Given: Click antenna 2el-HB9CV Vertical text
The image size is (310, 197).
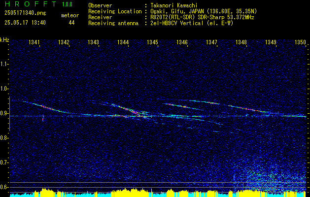Looking at the screenshot, I should pyautogui.click(x=192, y=23).
